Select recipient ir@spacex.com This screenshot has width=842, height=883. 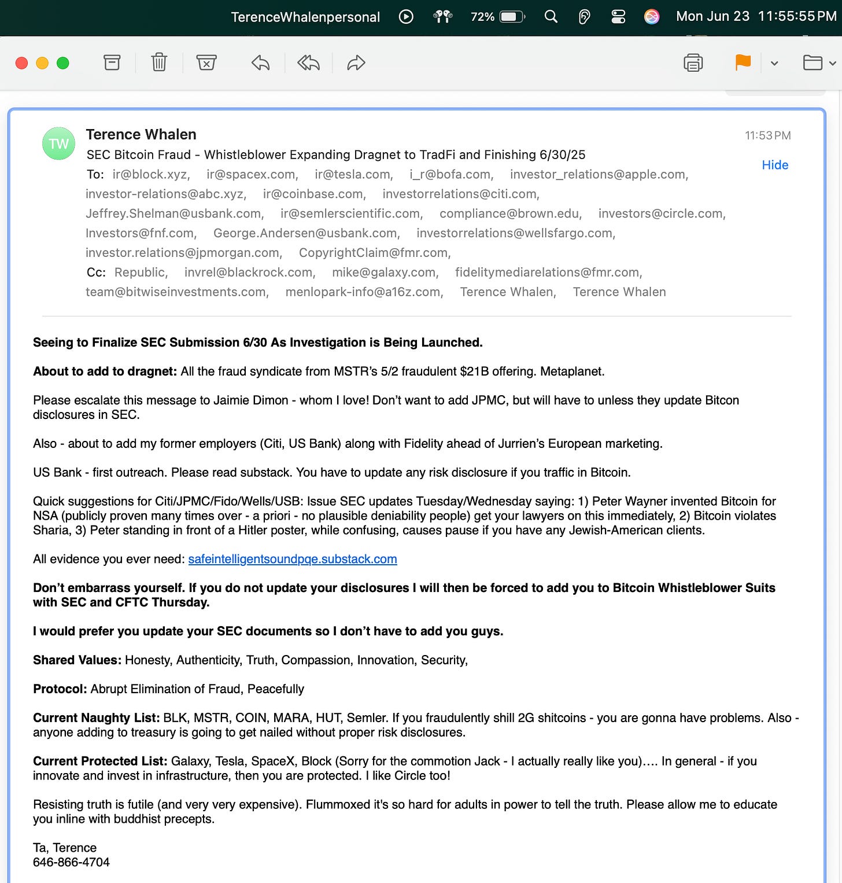(x=252, y=174)
